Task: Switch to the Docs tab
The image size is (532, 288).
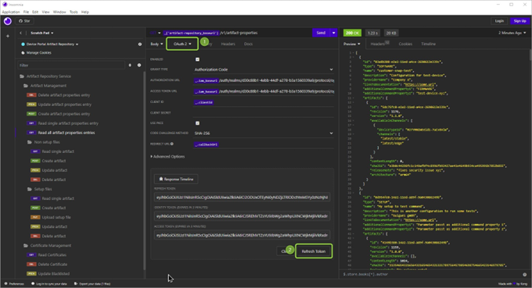Action: click(x=248, y=44)
